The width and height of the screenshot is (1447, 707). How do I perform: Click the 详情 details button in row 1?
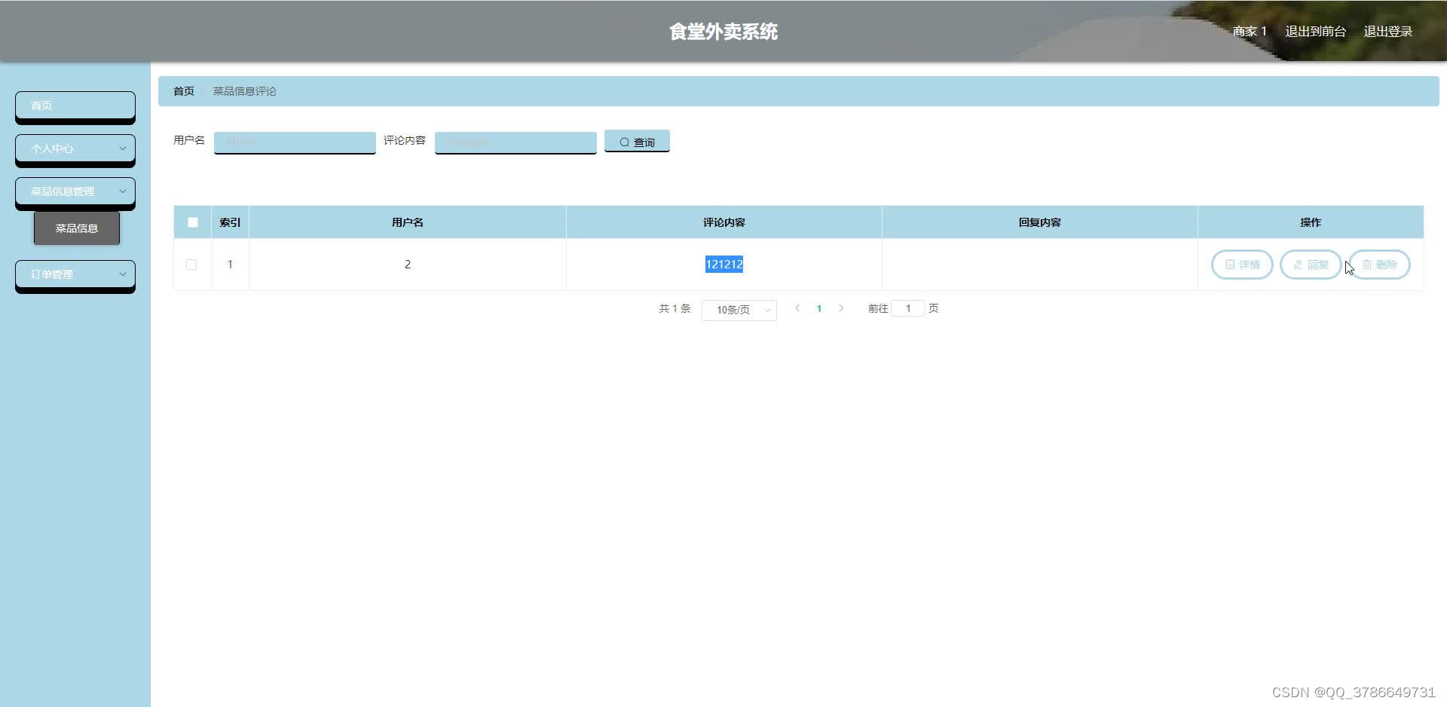tap(1241, 265)
